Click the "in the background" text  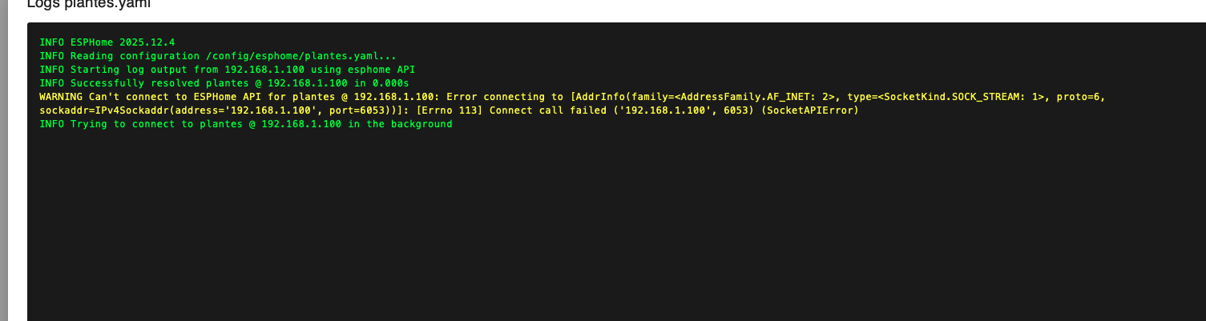[400, 124]
